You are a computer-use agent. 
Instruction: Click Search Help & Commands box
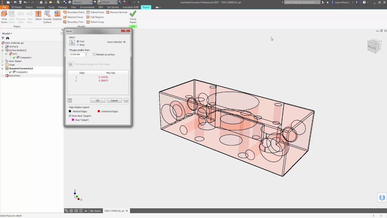pos(302,2)
